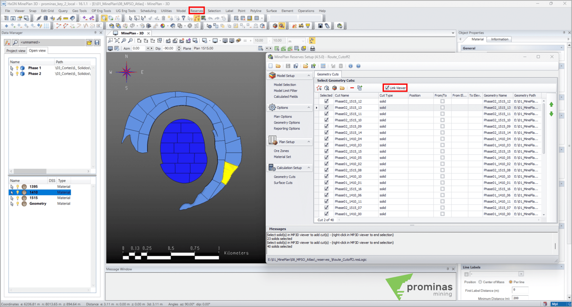Viewport: 572px width, 307px height.
Task: Click the cuts table vertical scrollbar
Action: click(544, 128)
